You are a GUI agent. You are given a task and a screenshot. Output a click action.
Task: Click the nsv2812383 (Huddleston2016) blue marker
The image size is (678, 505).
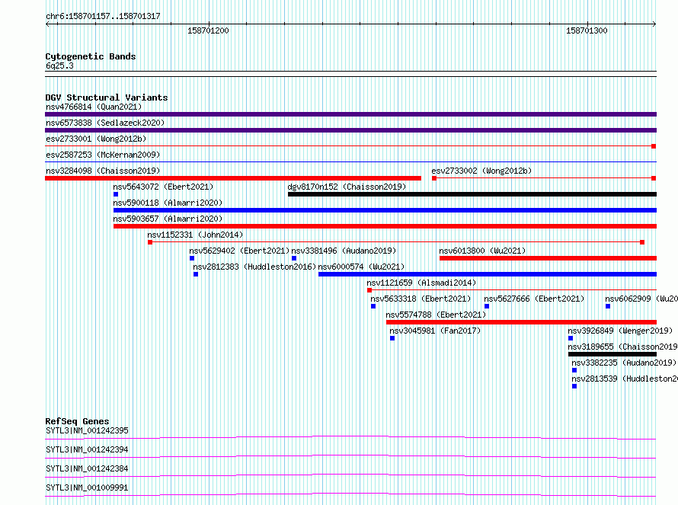196,274
